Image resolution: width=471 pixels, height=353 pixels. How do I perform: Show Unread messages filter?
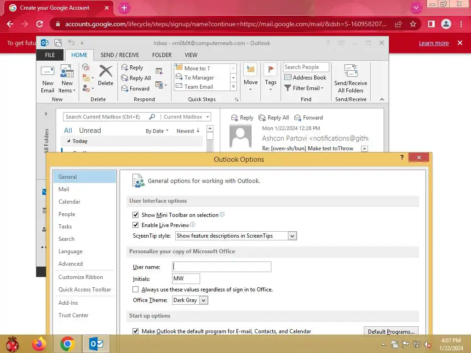tap(90, 130)
